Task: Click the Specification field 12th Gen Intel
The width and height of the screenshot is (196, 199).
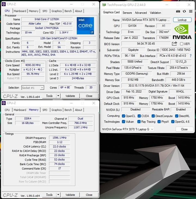Action: (59, 38)
